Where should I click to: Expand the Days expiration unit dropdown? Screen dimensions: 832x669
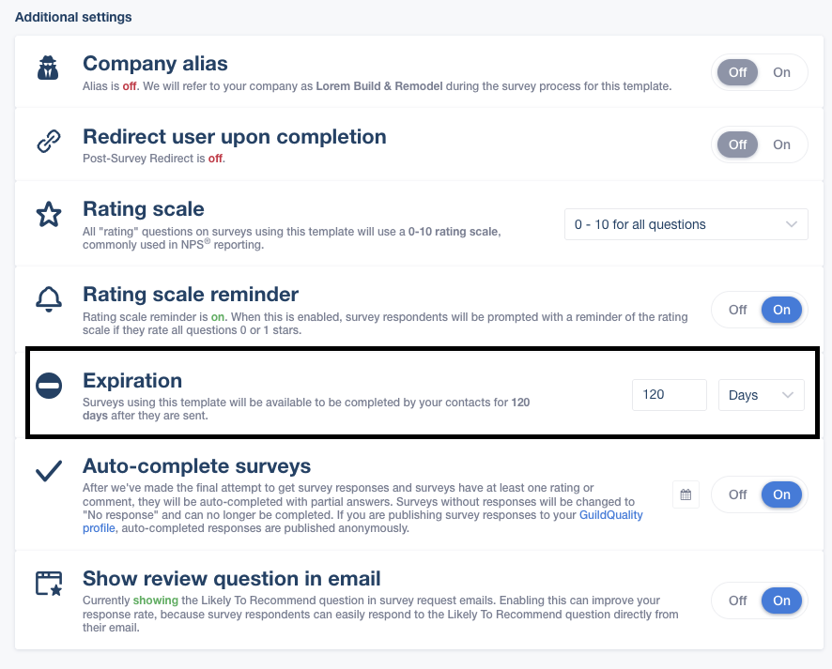761,395
